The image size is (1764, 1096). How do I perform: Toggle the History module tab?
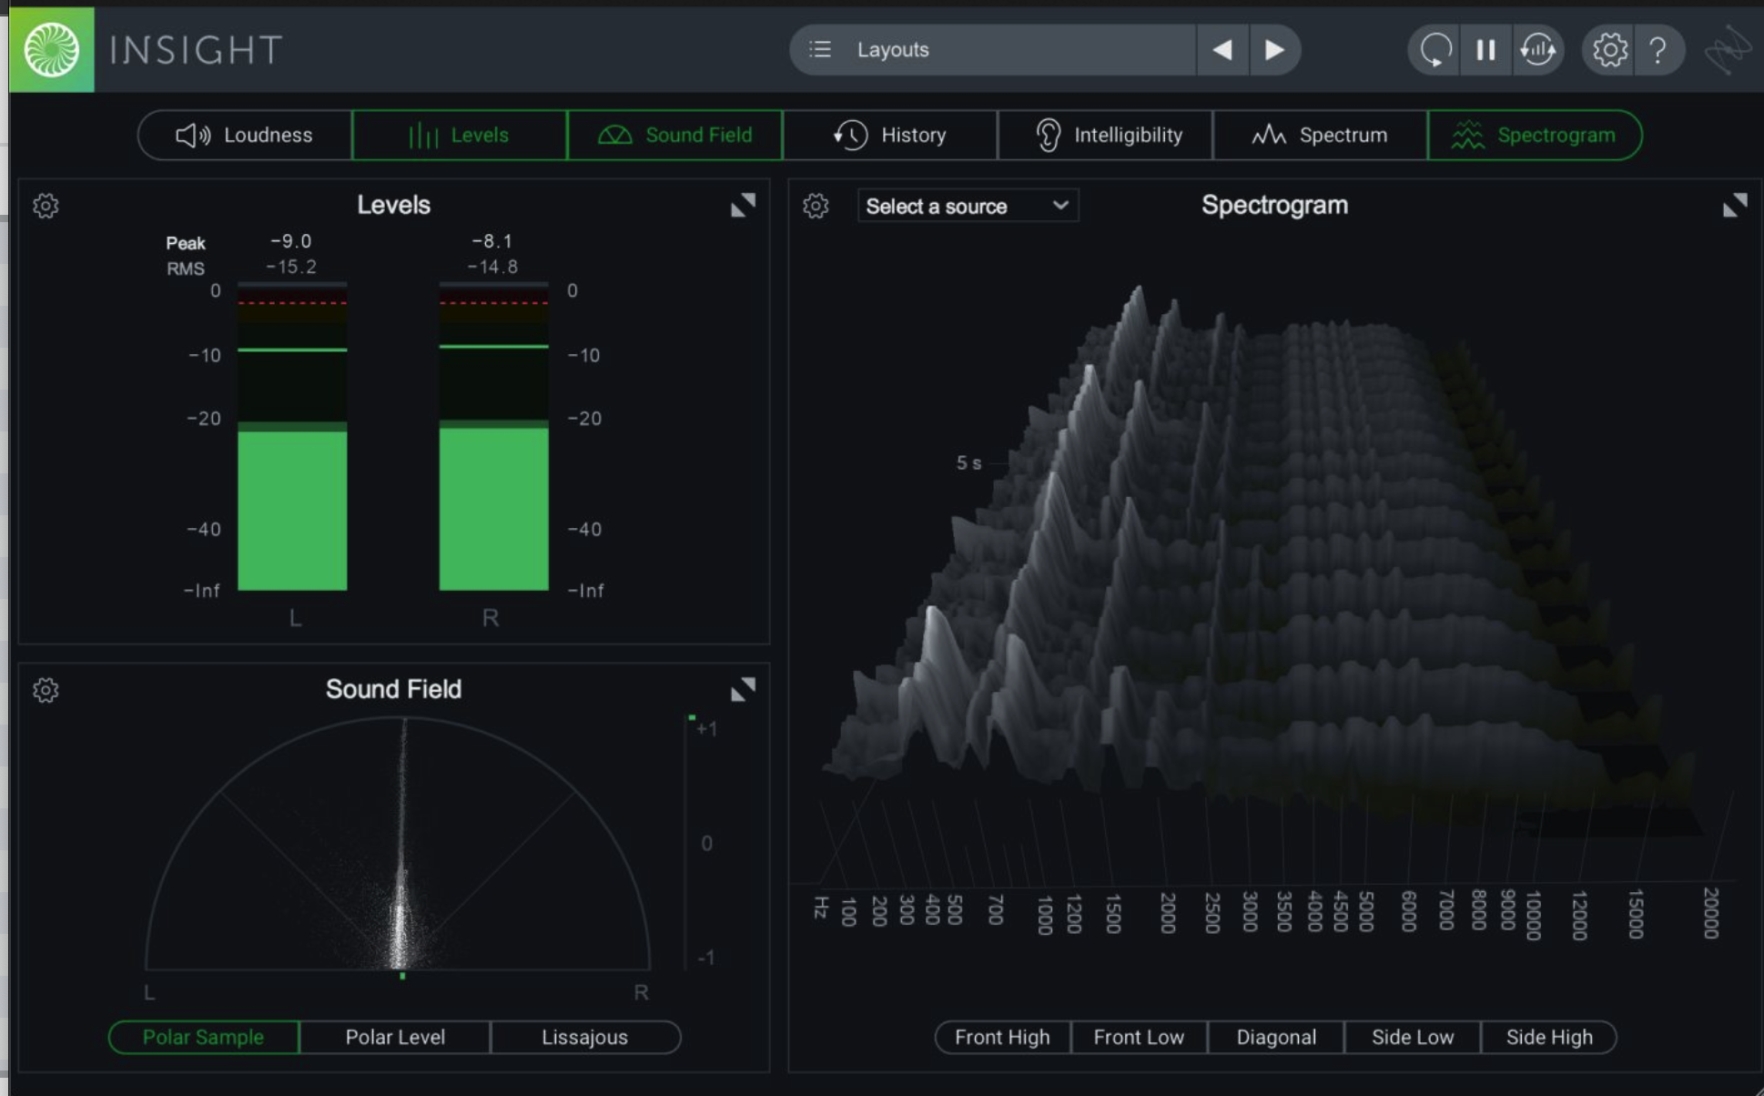pyautogui.click(x=889, y=135)
